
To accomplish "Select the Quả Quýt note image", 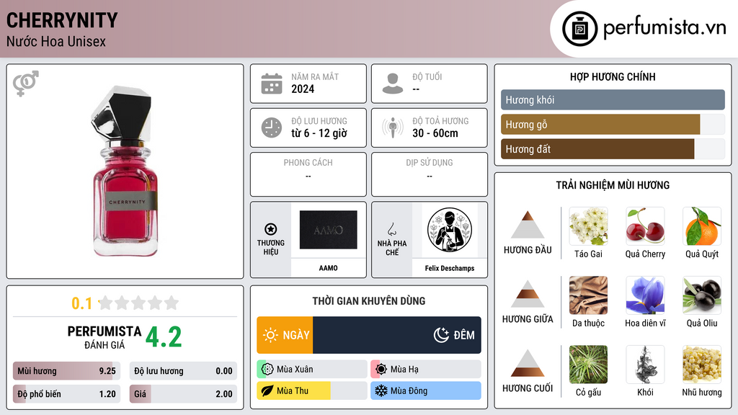I will tap(702, 226).
